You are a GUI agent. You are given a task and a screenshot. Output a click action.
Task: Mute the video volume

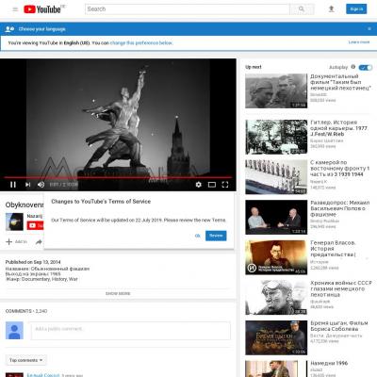point(41,185)
